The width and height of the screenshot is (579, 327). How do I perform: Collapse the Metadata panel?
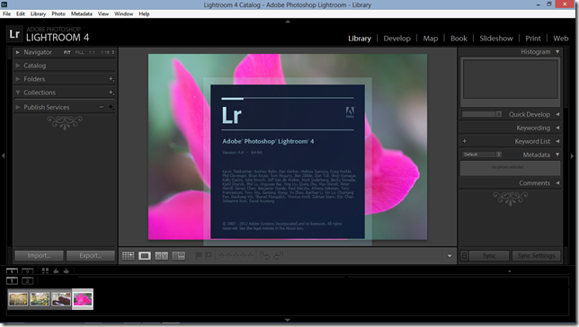557,155
